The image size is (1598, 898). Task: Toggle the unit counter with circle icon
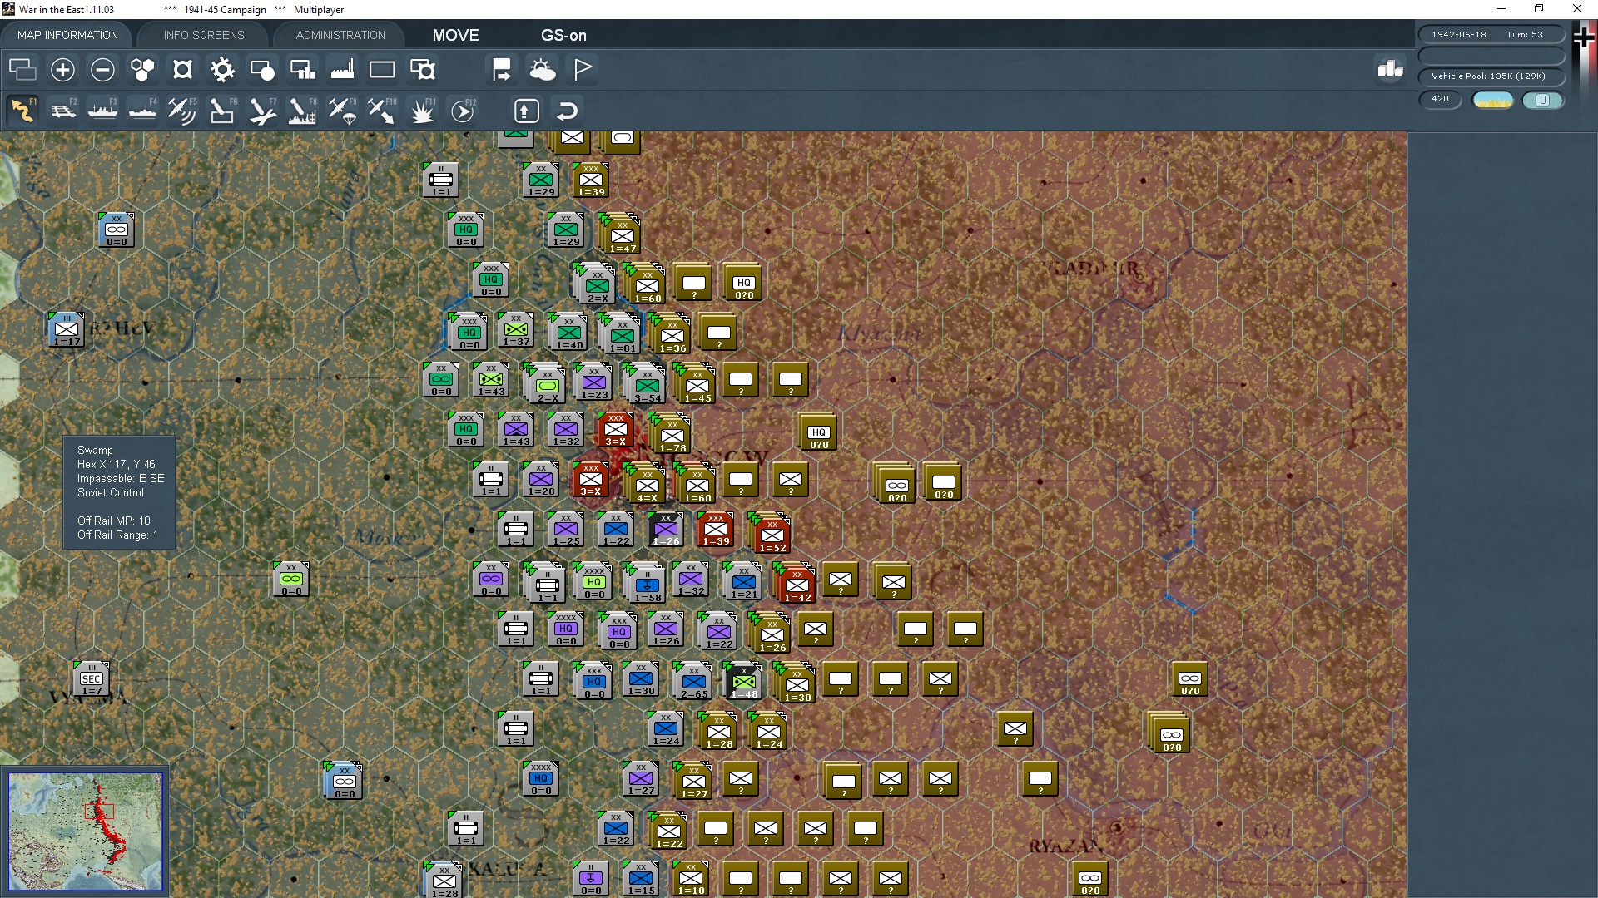pos(262,69)
